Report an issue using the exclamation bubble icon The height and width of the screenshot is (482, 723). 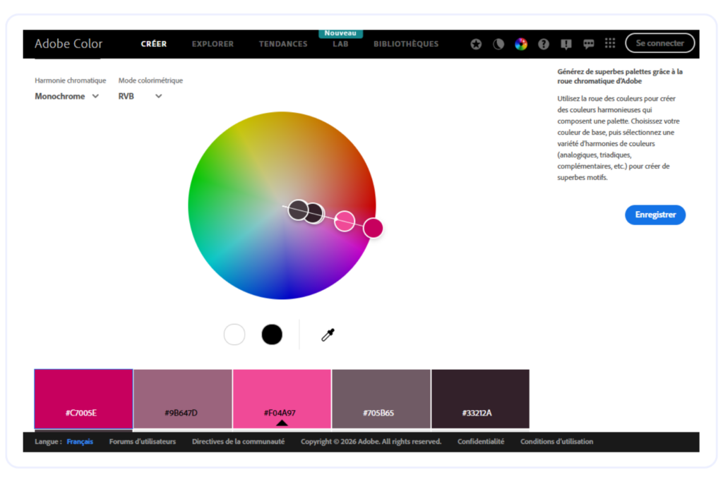[x=566, y=43]
